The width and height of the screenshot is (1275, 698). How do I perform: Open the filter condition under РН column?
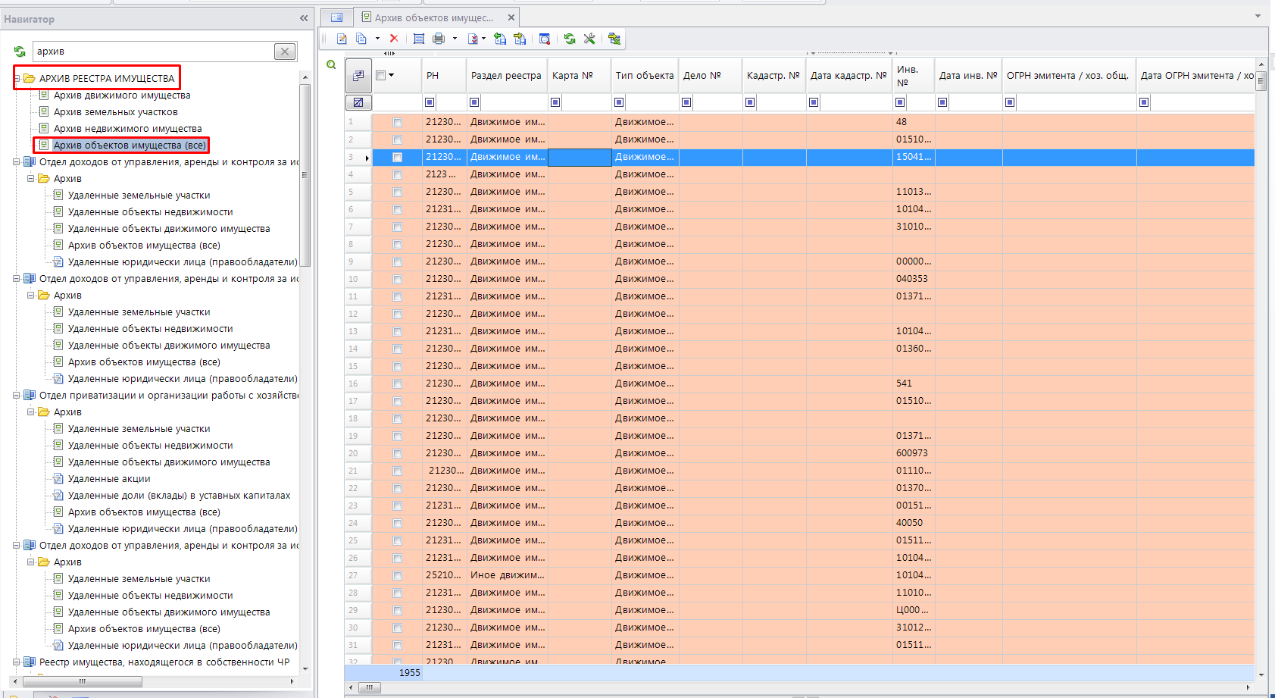pyautogui.click(x=430, y=102)
